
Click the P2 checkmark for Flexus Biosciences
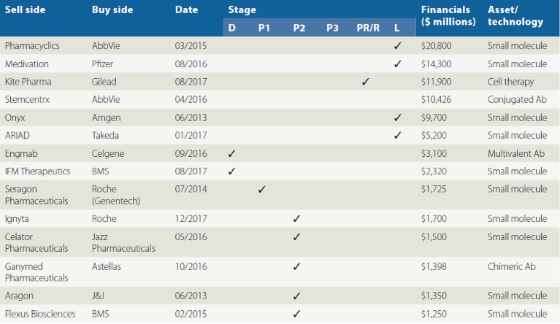coord(296,314)
